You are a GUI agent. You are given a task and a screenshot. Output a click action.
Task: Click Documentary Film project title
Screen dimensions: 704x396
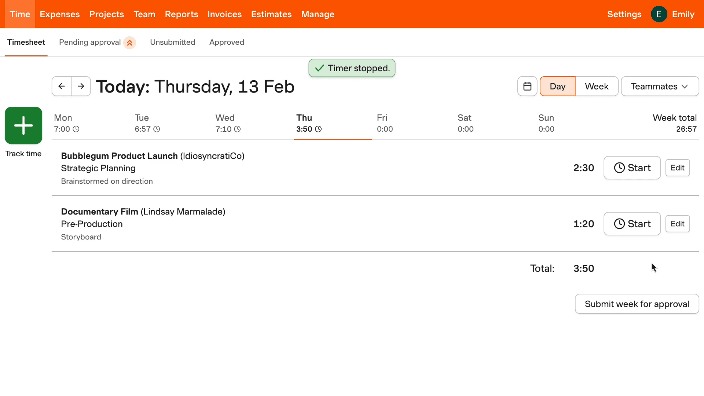(99, 212)
